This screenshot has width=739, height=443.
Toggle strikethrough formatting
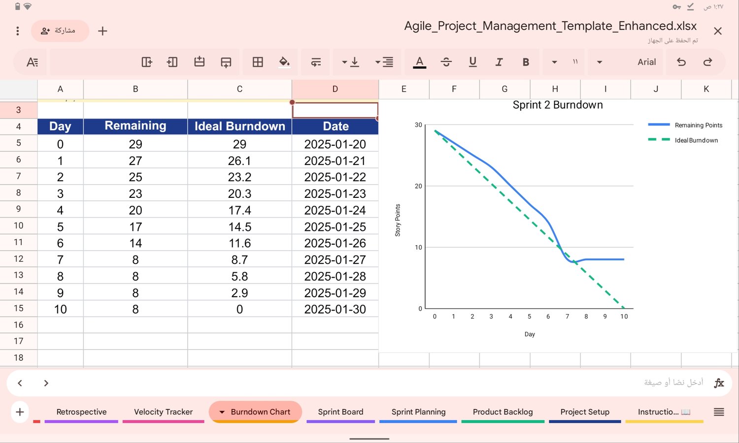(x=446, y=62)
